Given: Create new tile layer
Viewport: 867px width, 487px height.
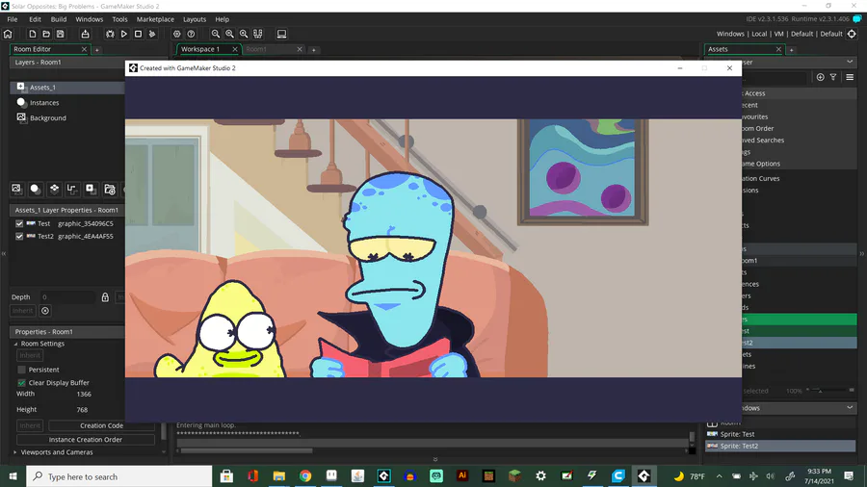Looking at the screenshot, I should coord(54,189).
